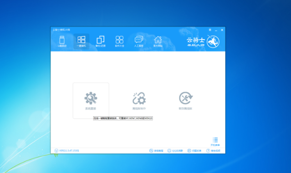This screenshot has height=173, width=291.
Task: Select the 一键装机 one-click install tab
Action: click(x=81, y=41)
